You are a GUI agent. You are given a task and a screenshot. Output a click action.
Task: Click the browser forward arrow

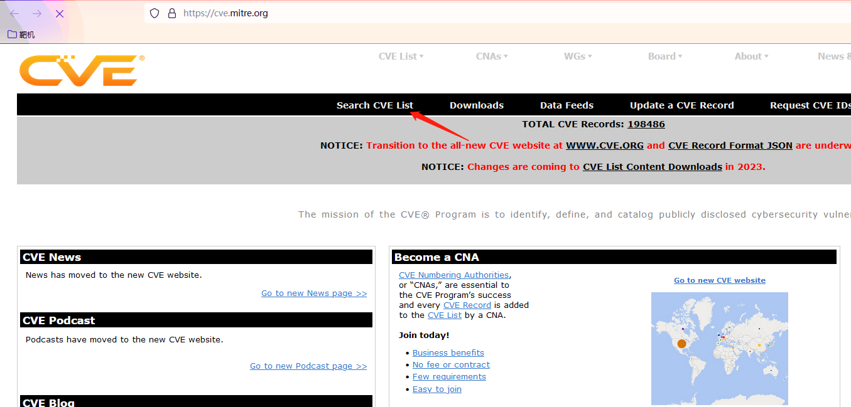37,13
